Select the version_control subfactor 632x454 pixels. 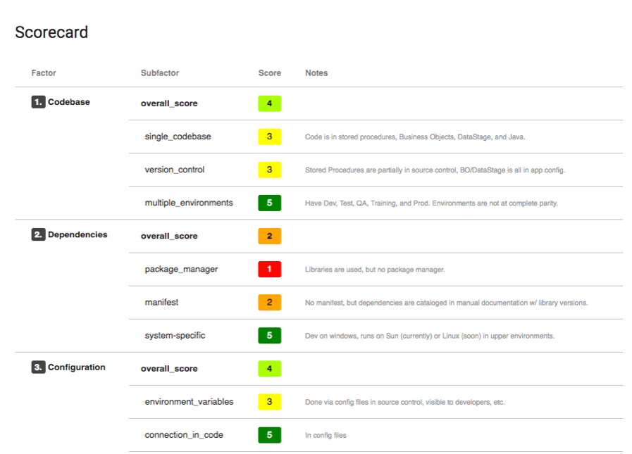point(175,170)
